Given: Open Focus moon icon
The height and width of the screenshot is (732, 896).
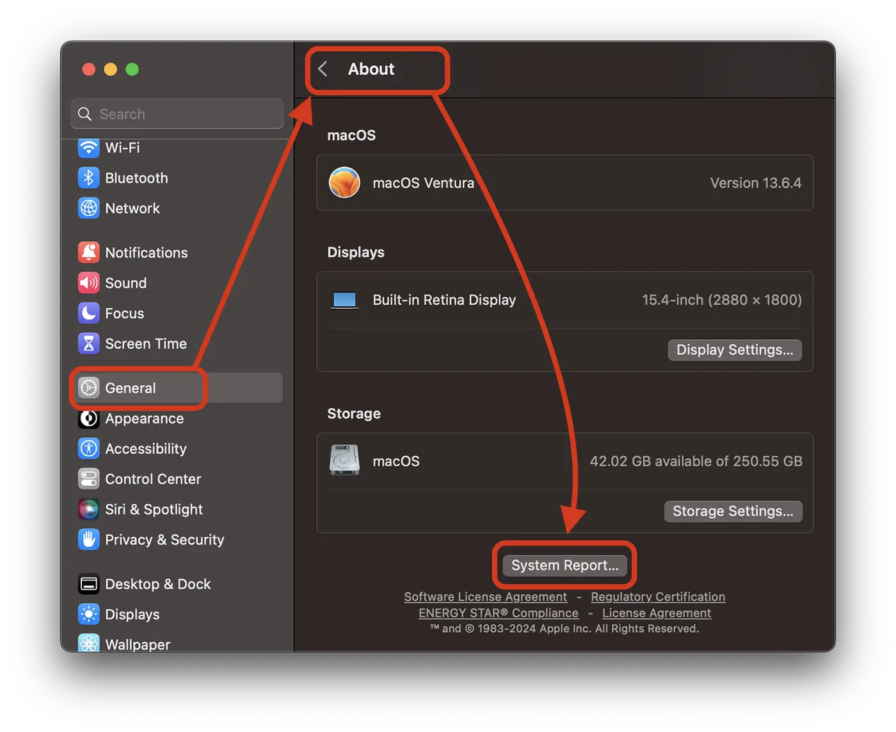Looking at the screenshot, I should pos(88,314).
